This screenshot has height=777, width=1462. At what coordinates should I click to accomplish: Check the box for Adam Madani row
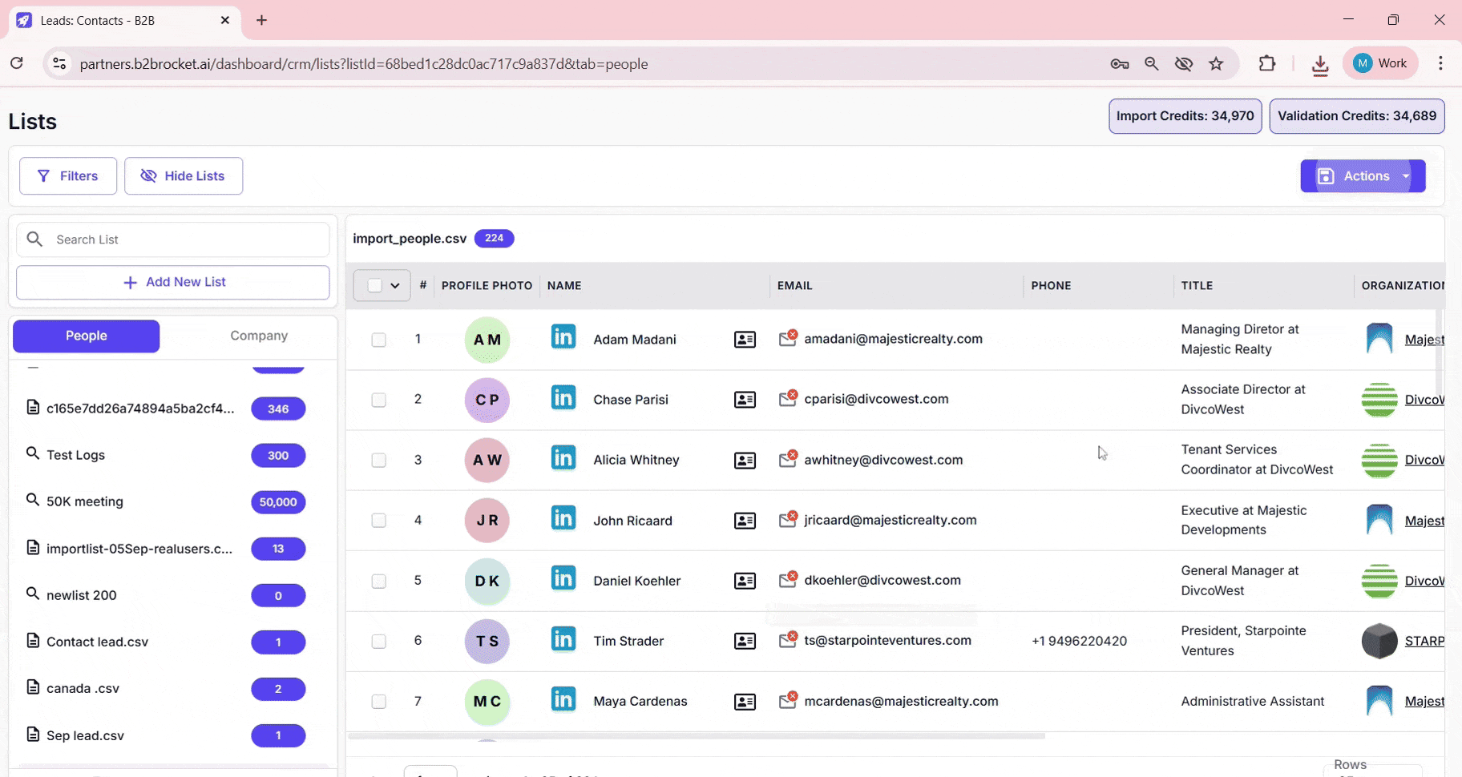(378, 340)
